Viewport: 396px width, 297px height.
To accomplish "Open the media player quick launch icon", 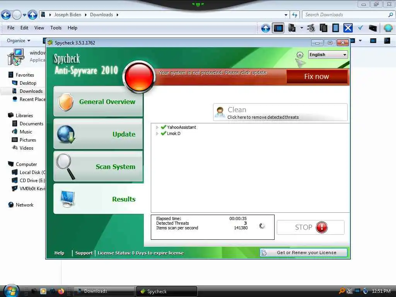I will coord(43,291).
